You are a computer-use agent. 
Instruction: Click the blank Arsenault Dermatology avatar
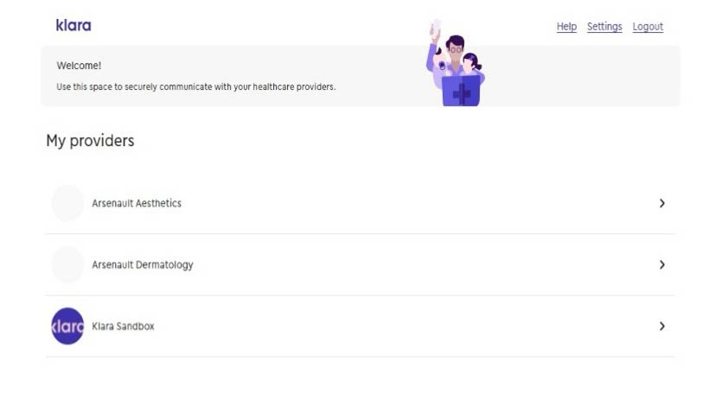click(x=67, y=264)
